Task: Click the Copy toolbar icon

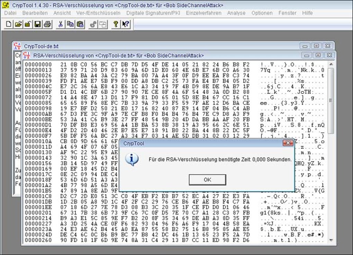Action: pos(70,24)
